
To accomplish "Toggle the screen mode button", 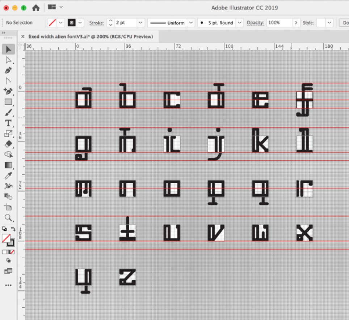I will (8, 271).
